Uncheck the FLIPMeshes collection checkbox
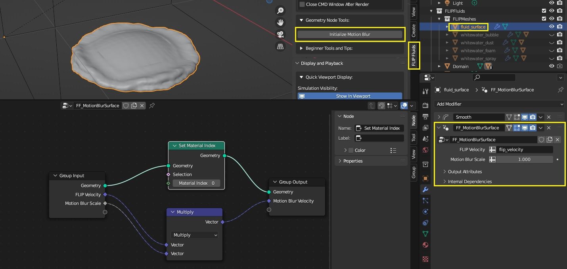The width and height of the screenshot is (567, 269). click(545, 19)
